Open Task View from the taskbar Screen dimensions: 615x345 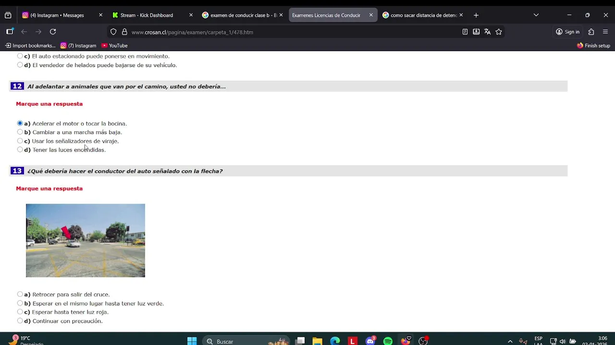pos(300,341)
